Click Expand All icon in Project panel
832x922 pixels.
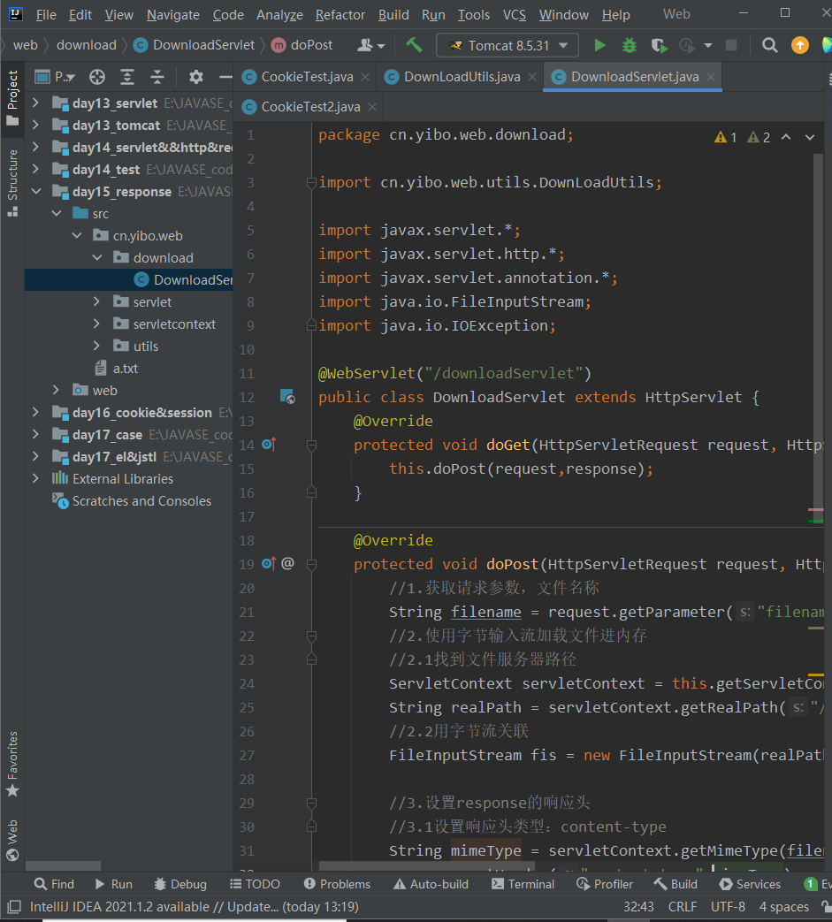(127, 77)
